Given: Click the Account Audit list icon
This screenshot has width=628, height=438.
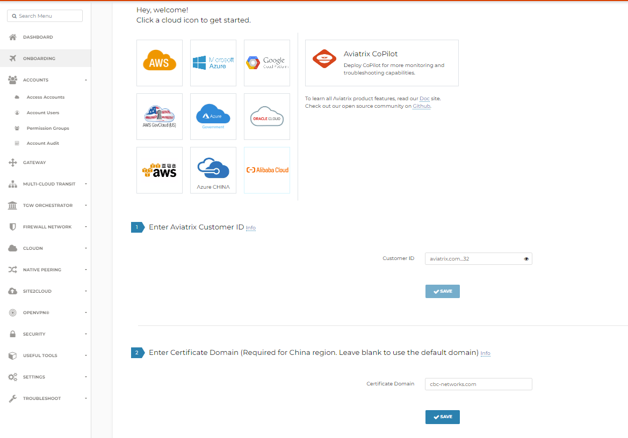Looking at the screenshot, I should (x=17, y=144).
